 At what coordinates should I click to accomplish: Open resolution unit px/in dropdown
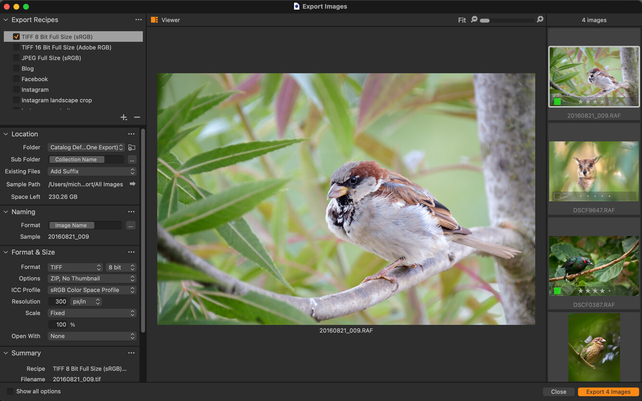(86, 302)
